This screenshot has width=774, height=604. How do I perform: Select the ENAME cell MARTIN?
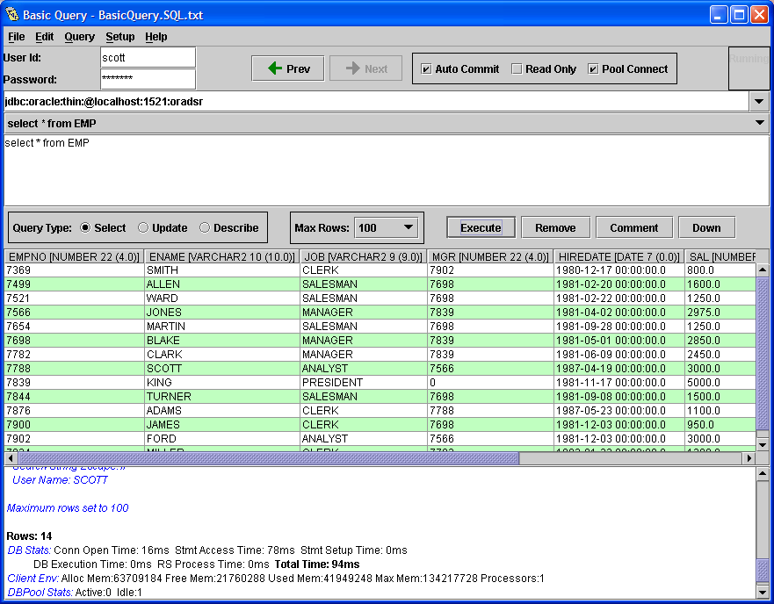(221, 327)
